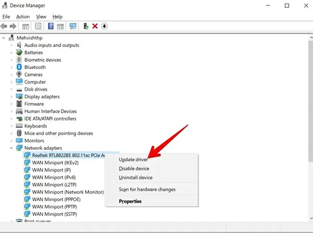The width and height of the screenshot is (313, 233).
Task: Click the Bluetooth device category icon
Action: coord(19,67)
